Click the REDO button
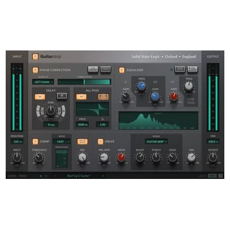 (23, 176)
